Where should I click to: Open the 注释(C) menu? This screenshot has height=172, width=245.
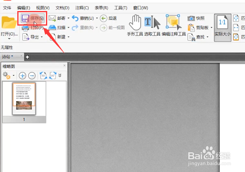(82, 7)
